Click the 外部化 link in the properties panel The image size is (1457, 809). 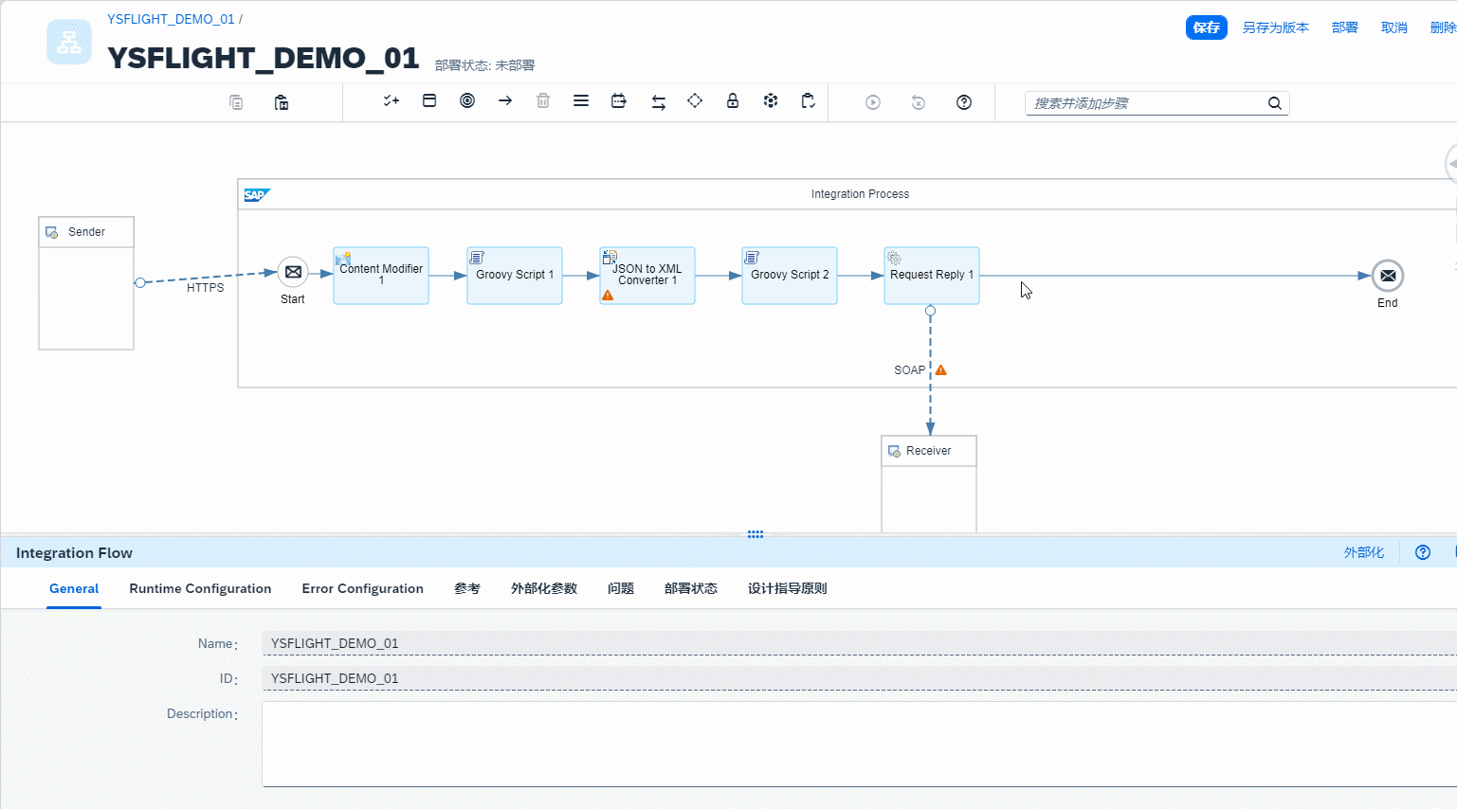pyautogui.click(x=1364, y=552)
